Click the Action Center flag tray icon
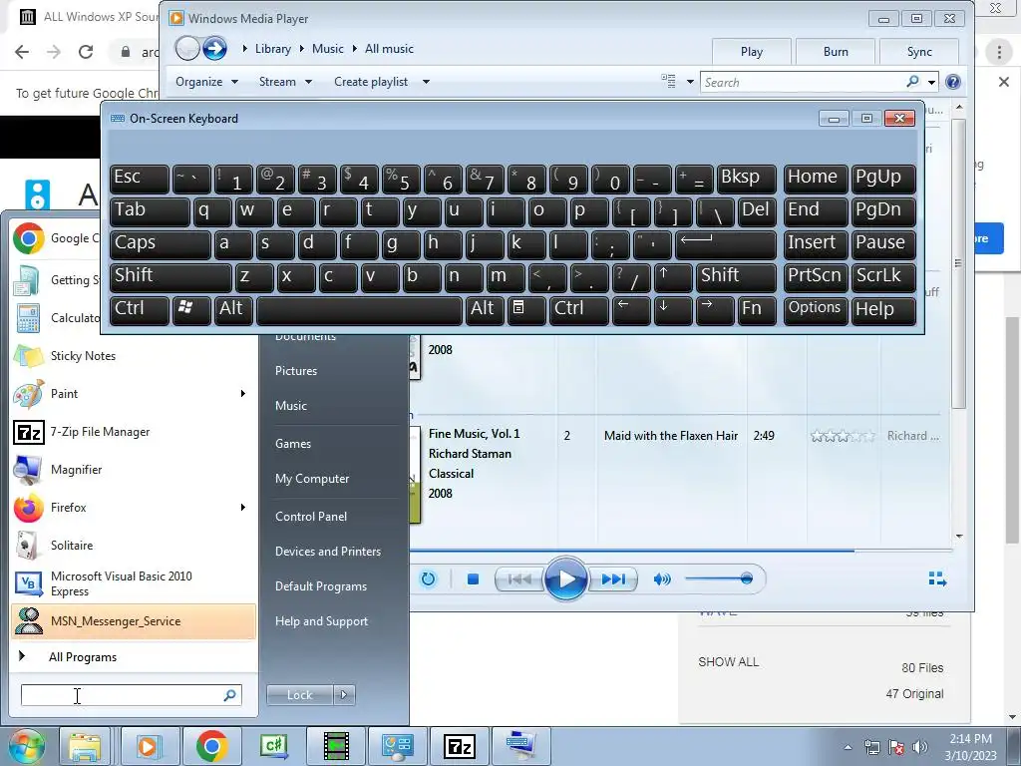 coord(896,748)
